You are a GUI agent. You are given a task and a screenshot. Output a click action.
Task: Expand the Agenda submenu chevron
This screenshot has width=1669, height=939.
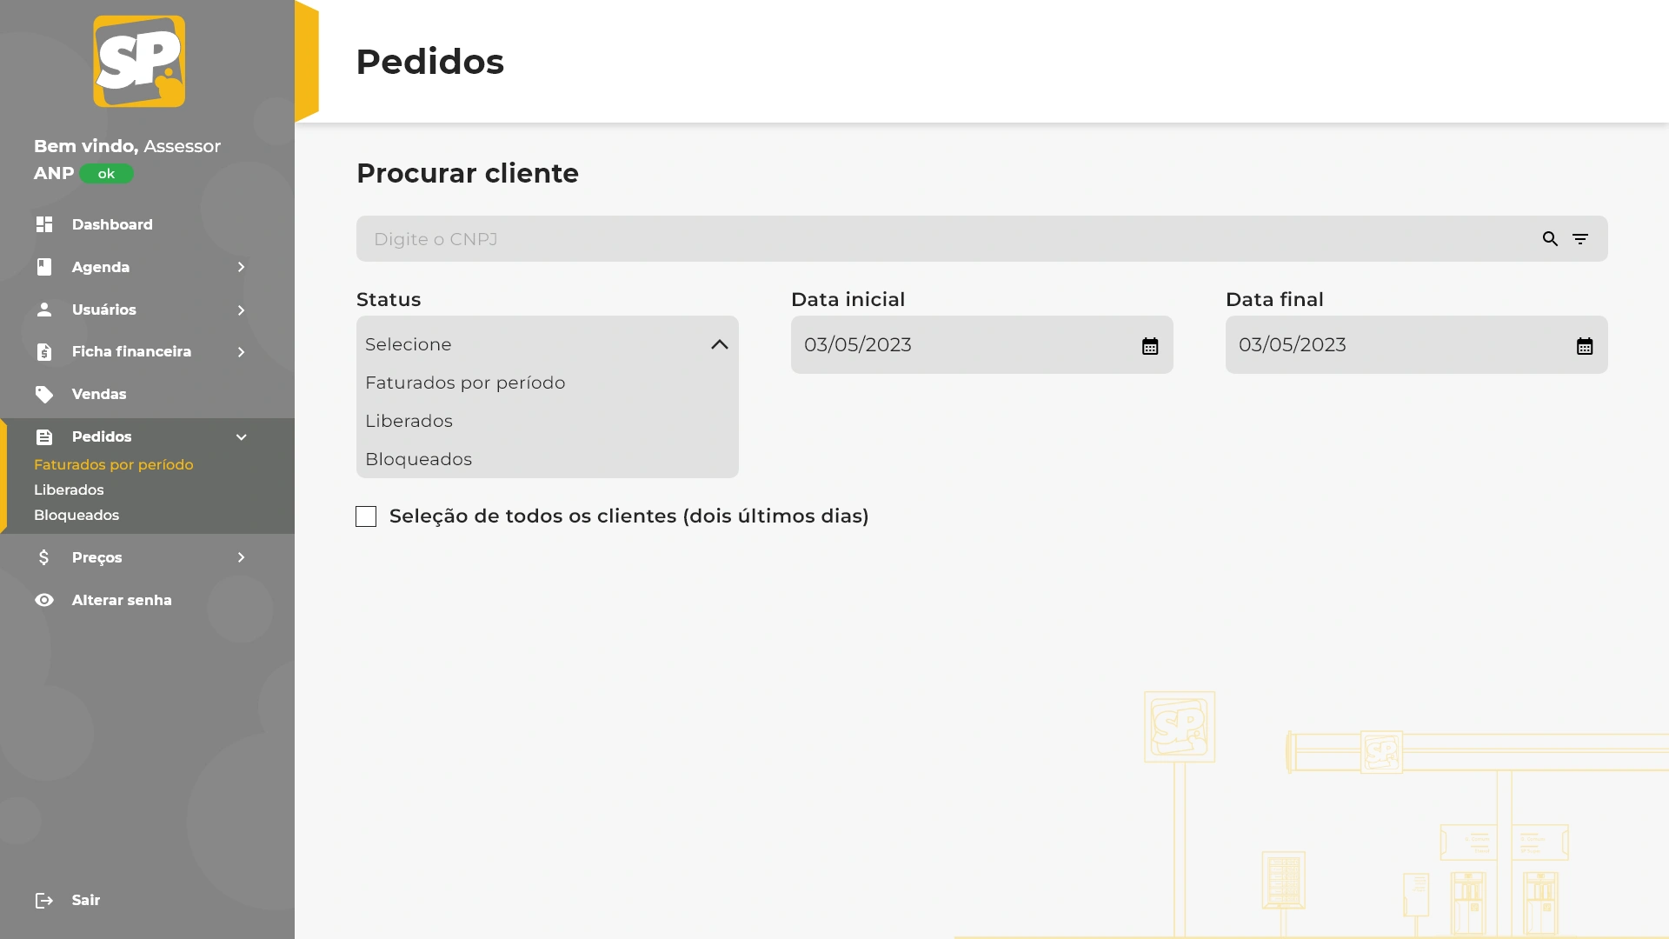coord(241,268)
